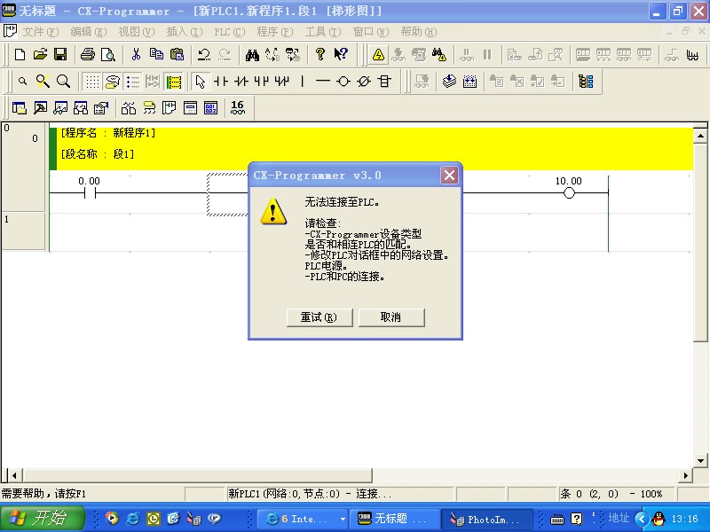This screenshot has width=710, height=532.
Task: Print using the printer icon
Action: click(x=87, y=55)
